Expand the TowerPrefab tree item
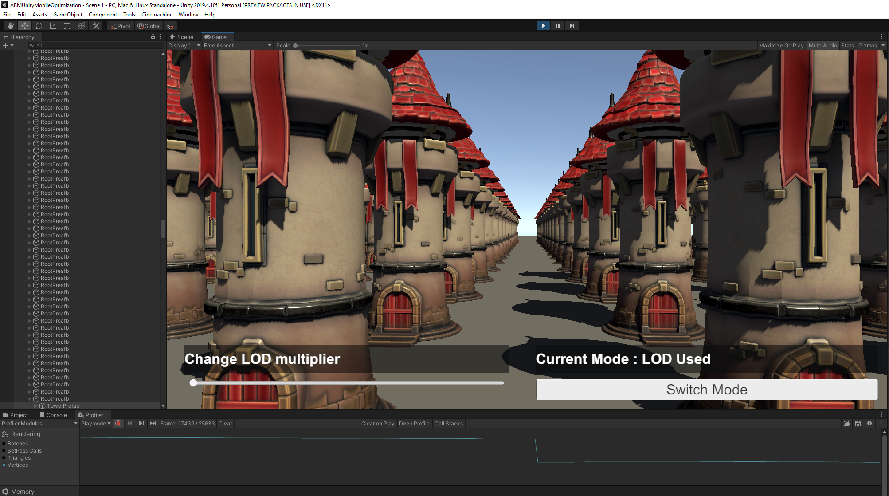Viewport: 889px width, 496px height. 36,406
